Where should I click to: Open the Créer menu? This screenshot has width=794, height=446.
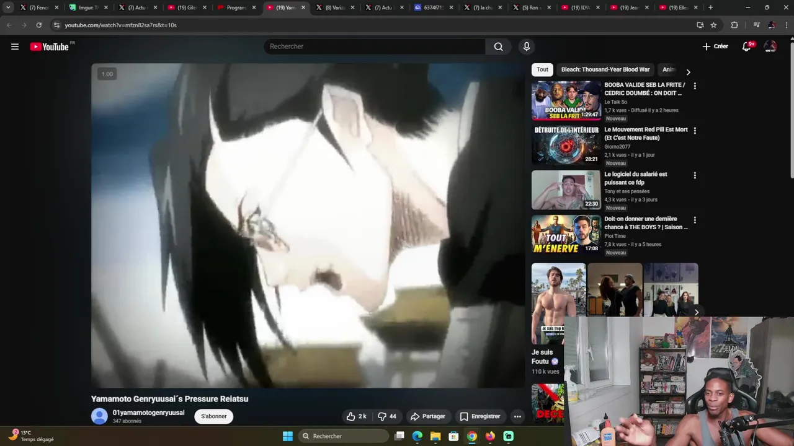pos(715,46)
